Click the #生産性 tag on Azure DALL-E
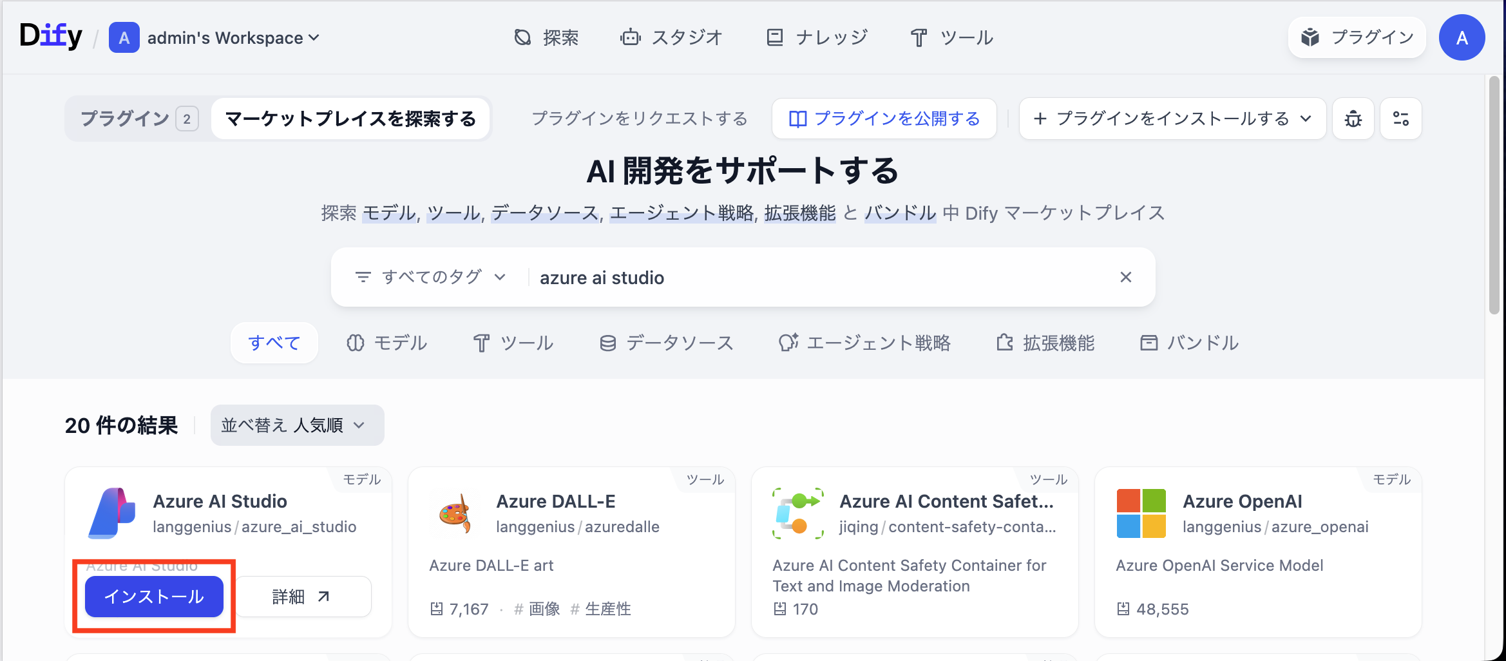Image resolution: width=1506 pixels, height=661 pixels. pyautogui.click(x=601, y=609)
